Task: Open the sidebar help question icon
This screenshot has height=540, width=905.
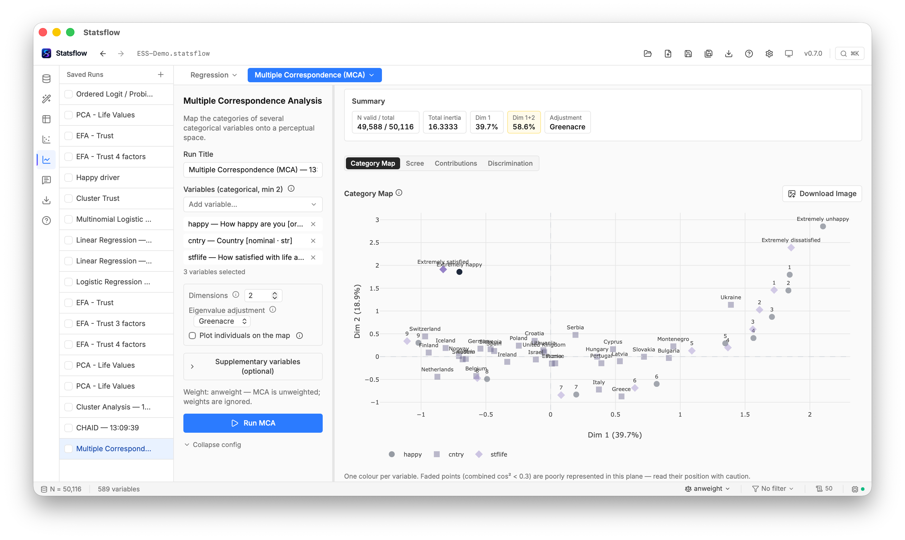Action: (46, 221)
